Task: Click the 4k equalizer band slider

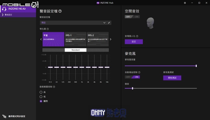Action: click(94, 67)
